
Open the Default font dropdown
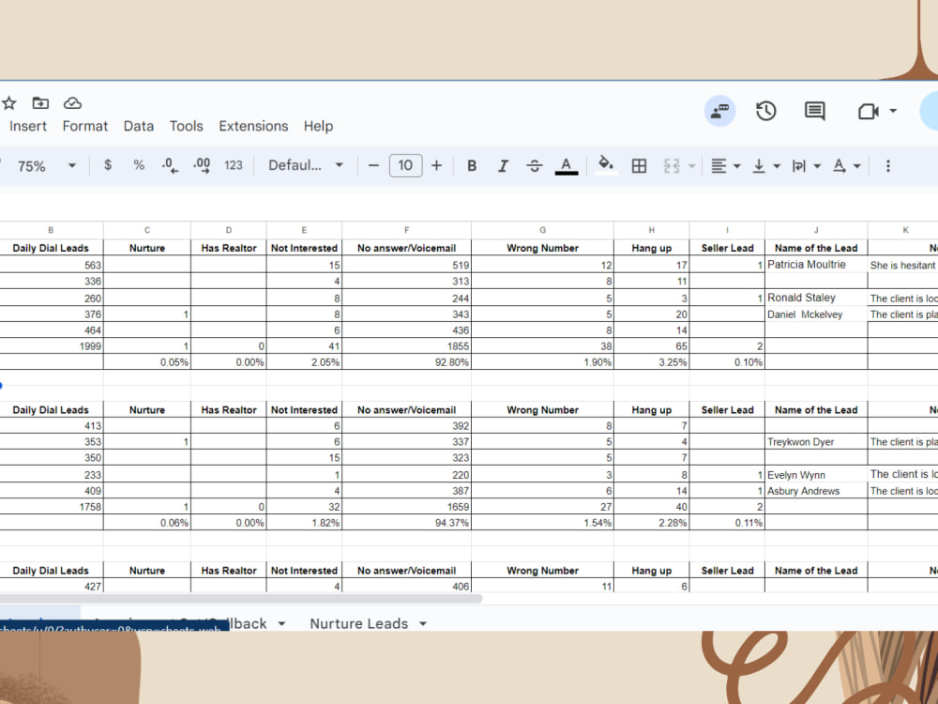click(305, 165)
